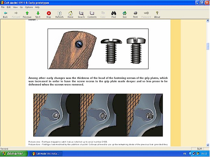Image resolution: width=210 pixels, height=157 pixels.
Task: Go to the Previous page with up arrow
Action: 27,13
